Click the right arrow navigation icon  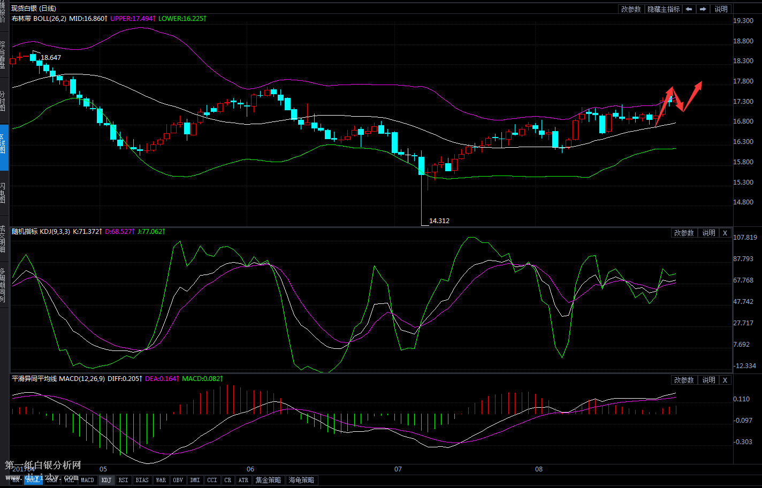point(703,9)
